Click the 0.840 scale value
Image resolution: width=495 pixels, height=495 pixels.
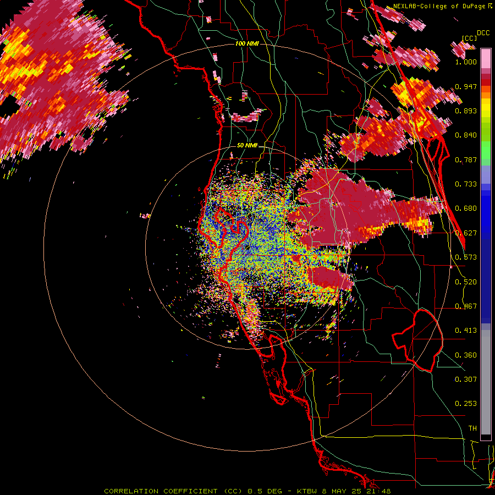click(466, 135)
